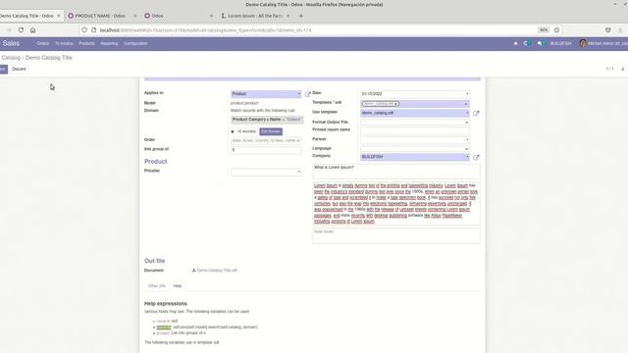
Task: Go to the Firefox home page icon
Action: pos(32,30)
